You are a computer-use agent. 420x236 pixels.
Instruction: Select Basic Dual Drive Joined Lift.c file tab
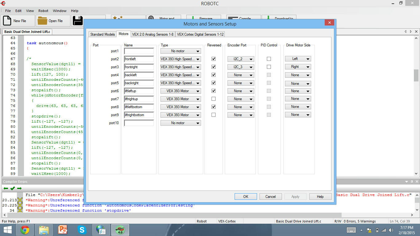click(x=27, y=32)
